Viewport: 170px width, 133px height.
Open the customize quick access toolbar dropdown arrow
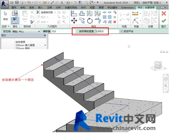(98, 2)
